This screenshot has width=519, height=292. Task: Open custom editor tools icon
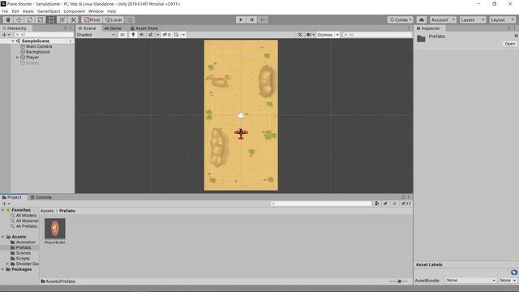point(73,19)
